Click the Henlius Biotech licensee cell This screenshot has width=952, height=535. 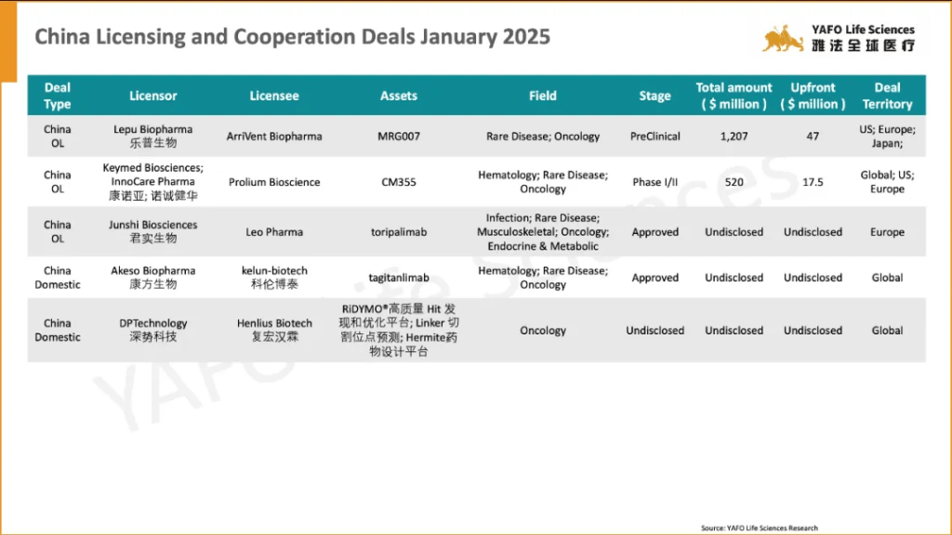[274, 330]
